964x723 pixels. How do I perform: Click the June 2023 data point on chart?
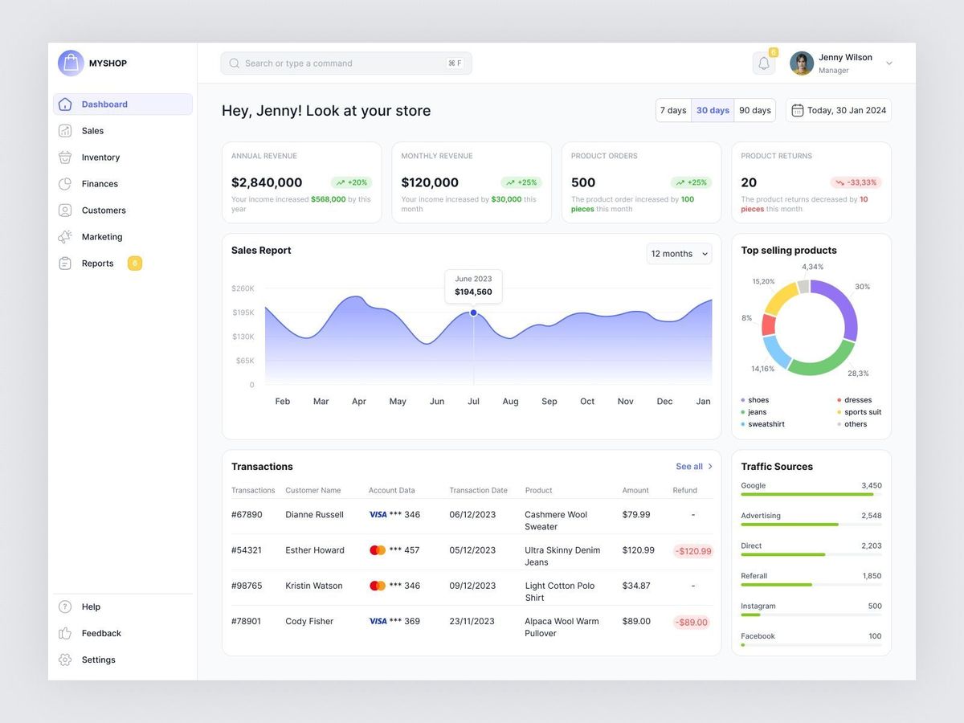(x=473, y=312)
